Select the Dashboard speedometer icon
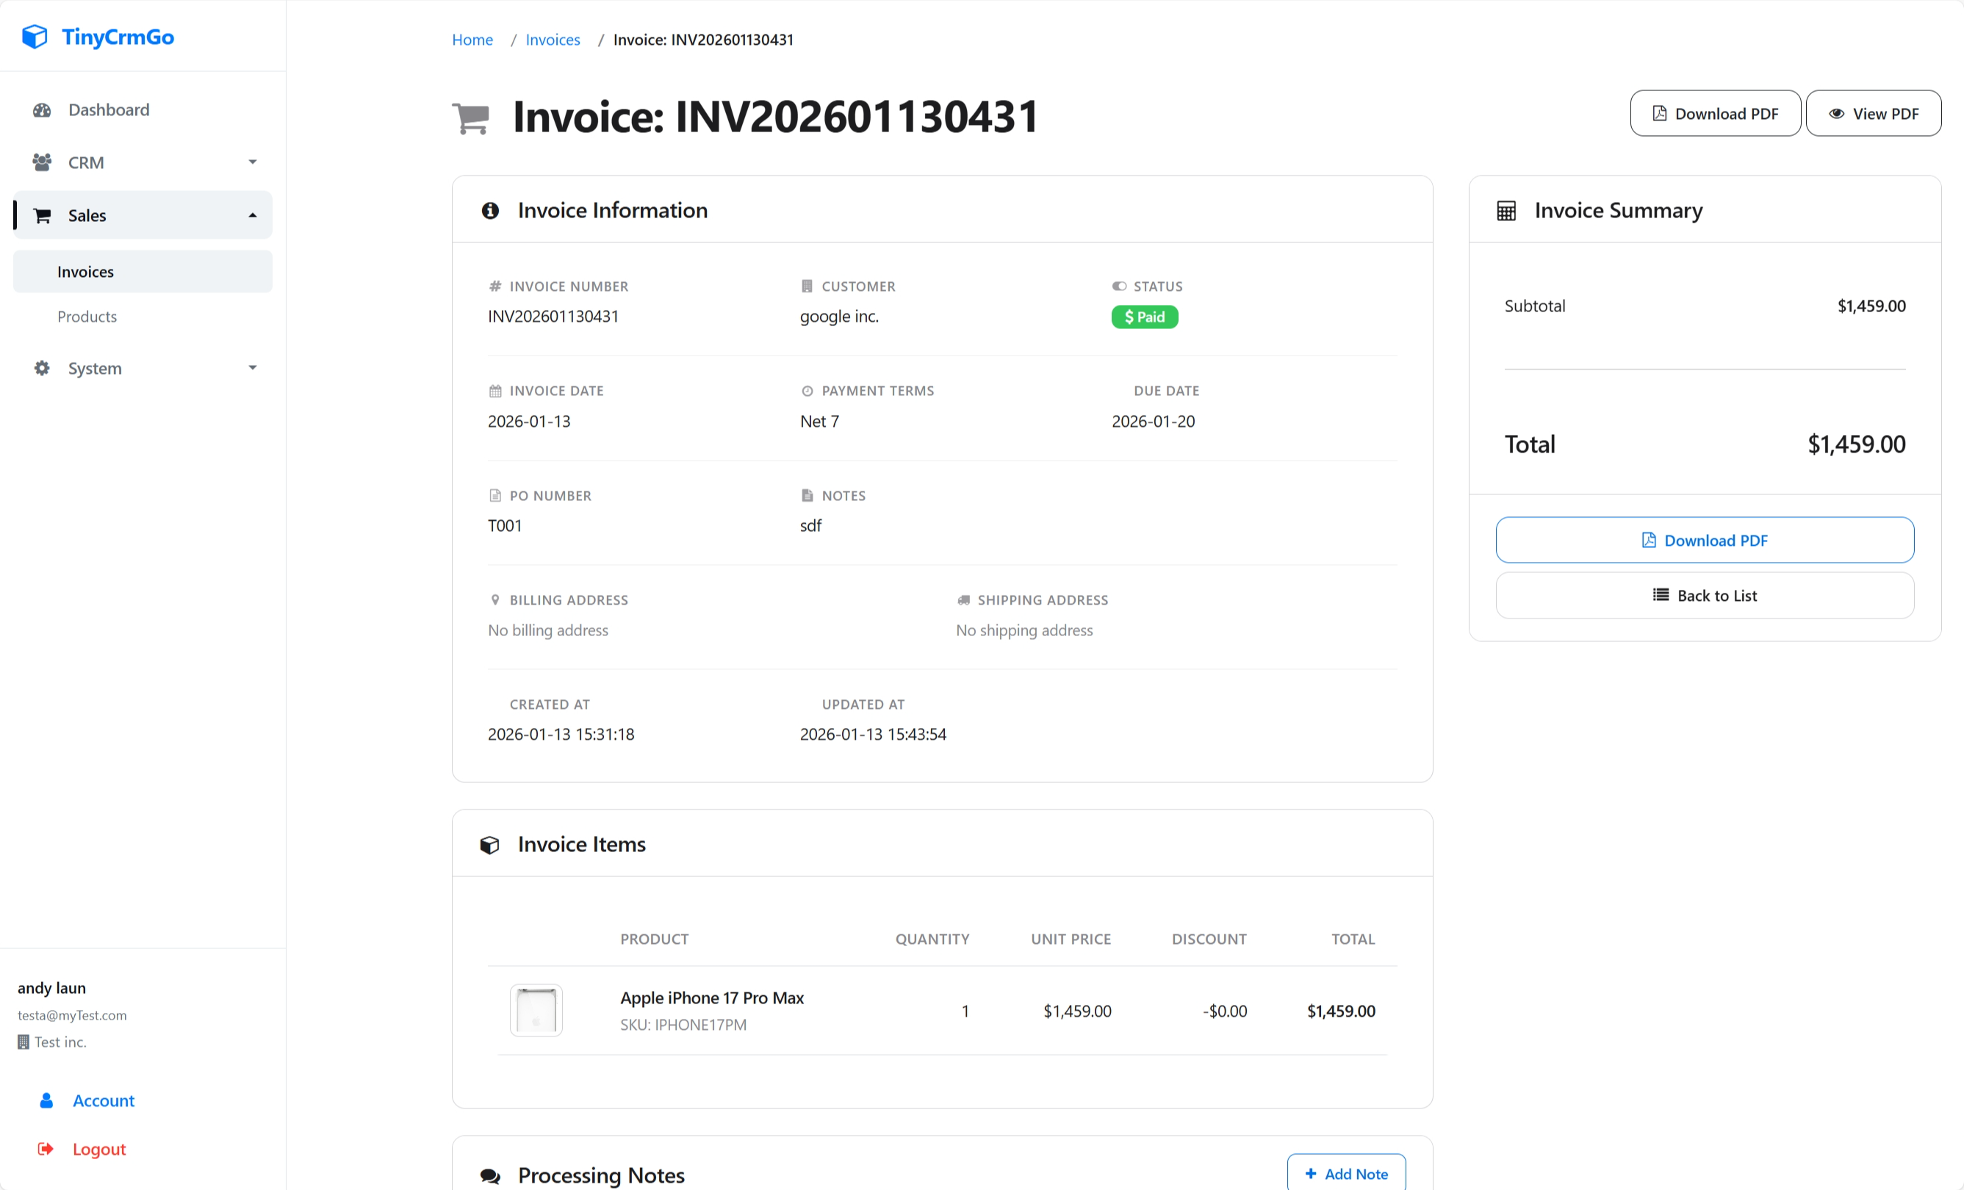This screenshot has width=1964, height=1190. 42,109
